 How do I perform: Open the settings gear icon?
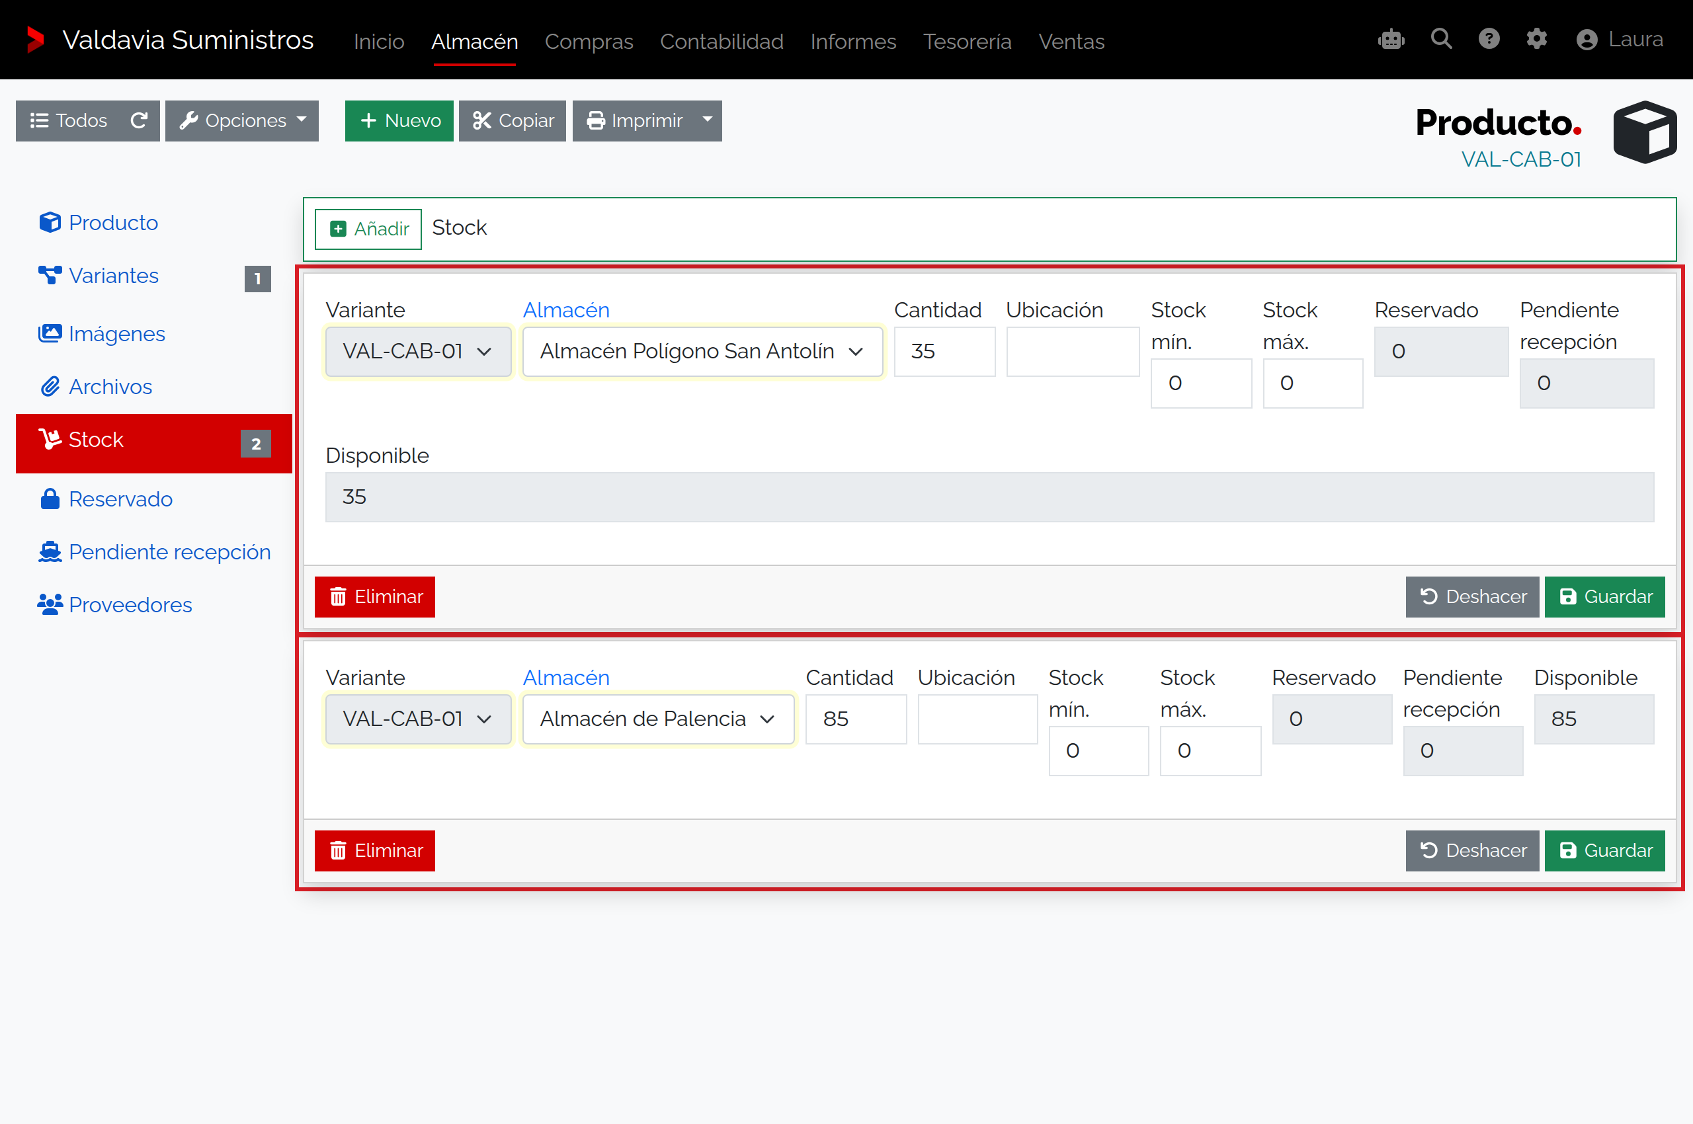(x=1537, y=39)
